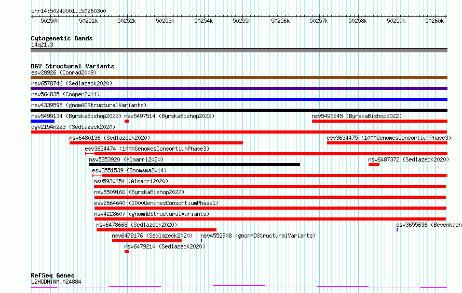462x293 pixels.
Task: Click the 50260k ruler tick label
Action: [x=434, y=21]
